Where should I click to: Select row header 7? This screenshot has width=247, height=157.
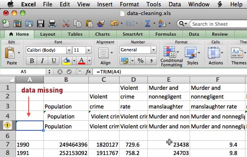[x=8, y=144]
